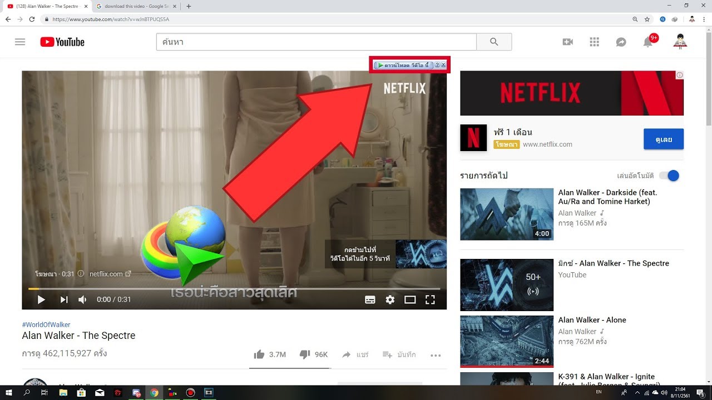Screen dimensions: 712x400
Task: Open the share/messages arrow icon in the header
Action: point(621,42)
